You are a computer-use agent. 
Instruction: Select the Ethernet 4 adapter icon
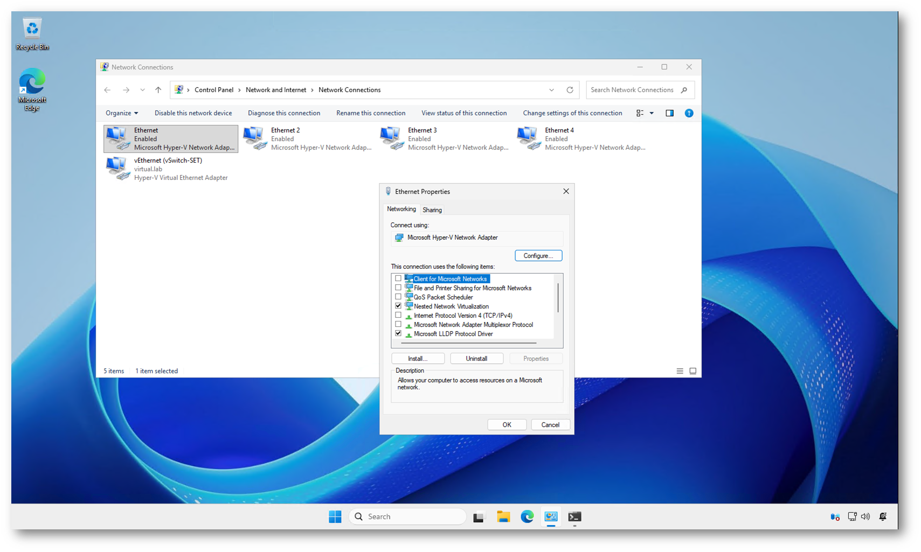pos(529,138)
